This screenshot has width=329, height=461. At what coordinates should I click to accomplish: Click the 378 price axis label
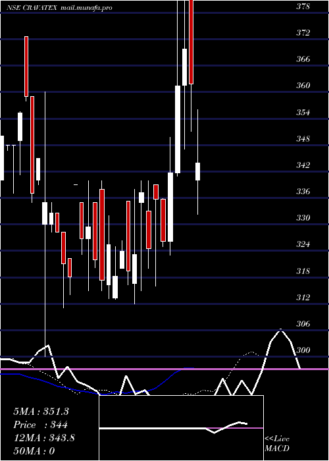coord(303,7)
